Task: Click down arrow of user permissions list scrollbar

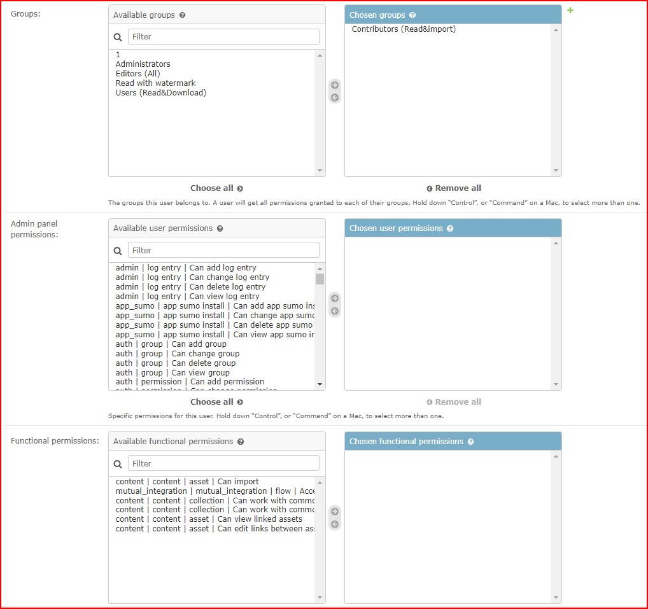Action: coord(320,384)
